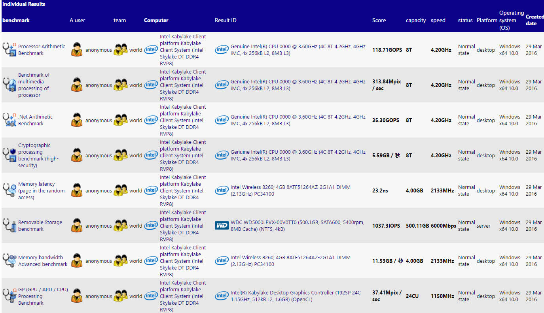Open the Memory bandwidth Advanced benchmark link

click(x=43, y=261)
